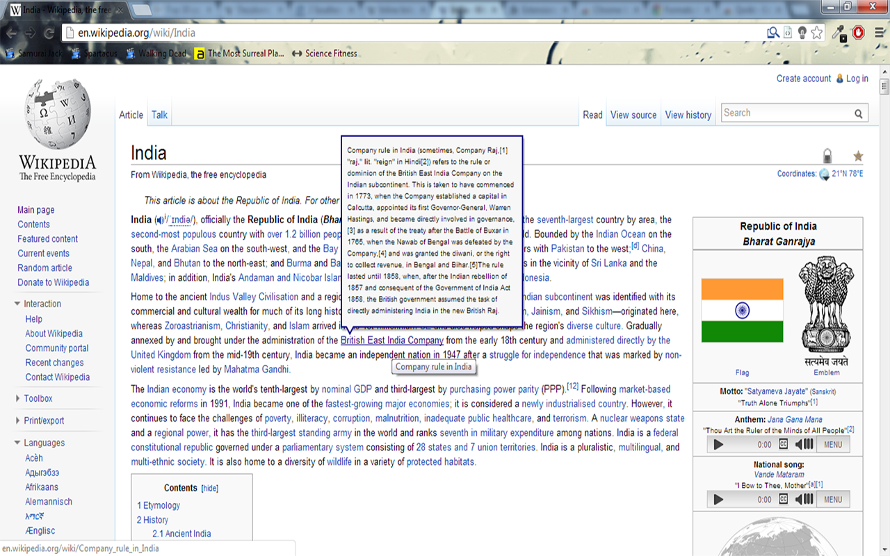Toggle closed captions on Vande Mataram player
Viewport: 890px width, 556px height.
tap(784, 499)
